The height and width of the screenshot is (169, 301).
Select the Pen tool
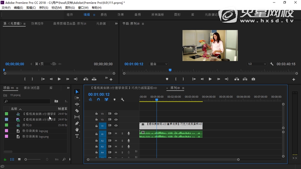point(77,124)
